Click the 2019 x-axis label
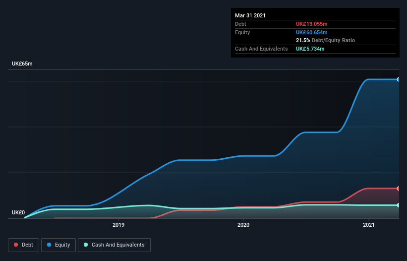Image resolution: width=407 pixels, height=261 pixels. (x=118, y=225)
